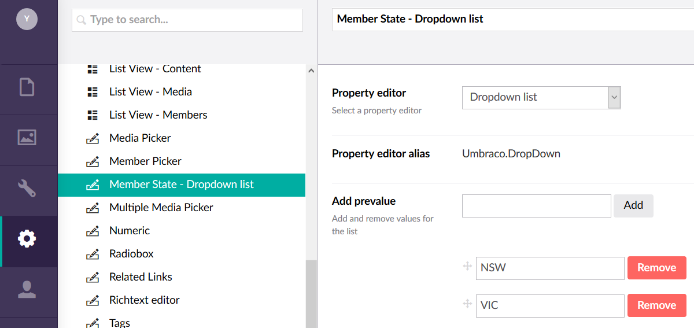
Task: Select List View - Media tree item
Action: (150, 92)
